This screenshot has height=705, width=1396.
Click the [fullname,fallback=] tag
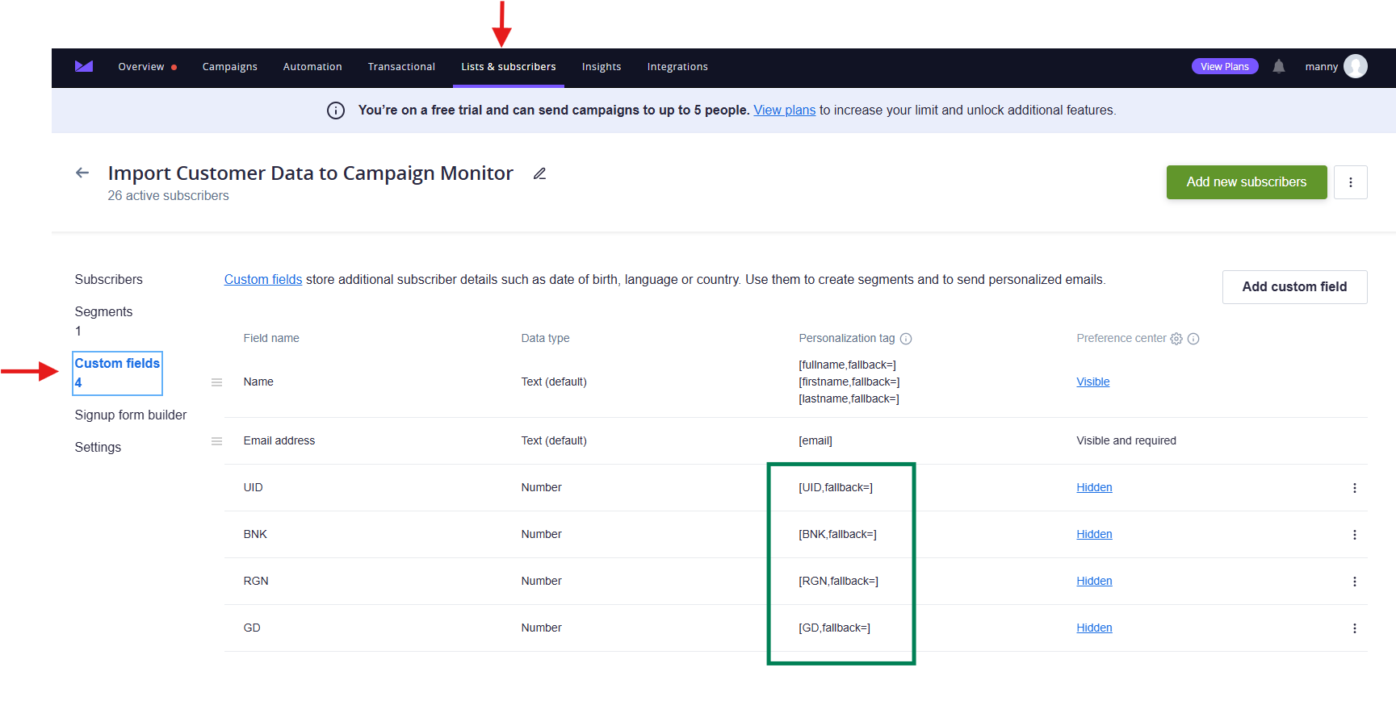coord(848,365)
